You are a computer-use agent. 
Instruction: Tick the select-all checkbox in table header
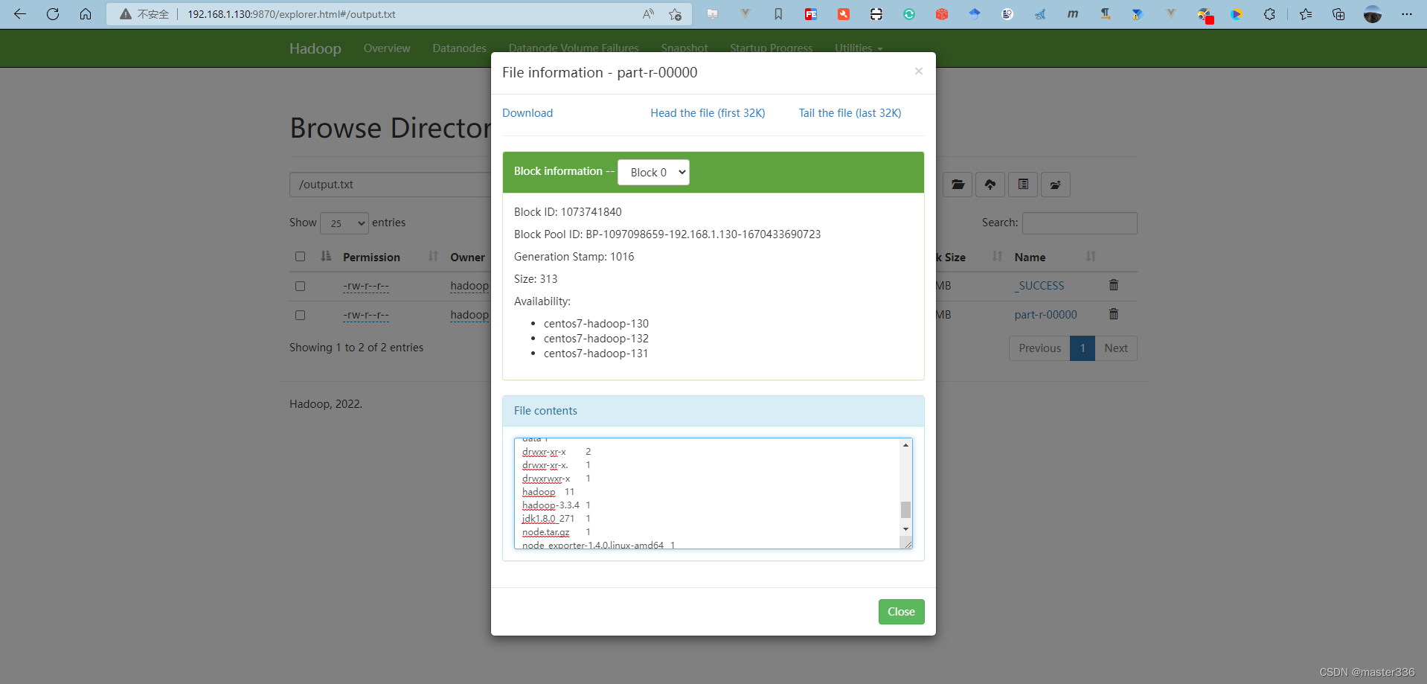(300, 257)
